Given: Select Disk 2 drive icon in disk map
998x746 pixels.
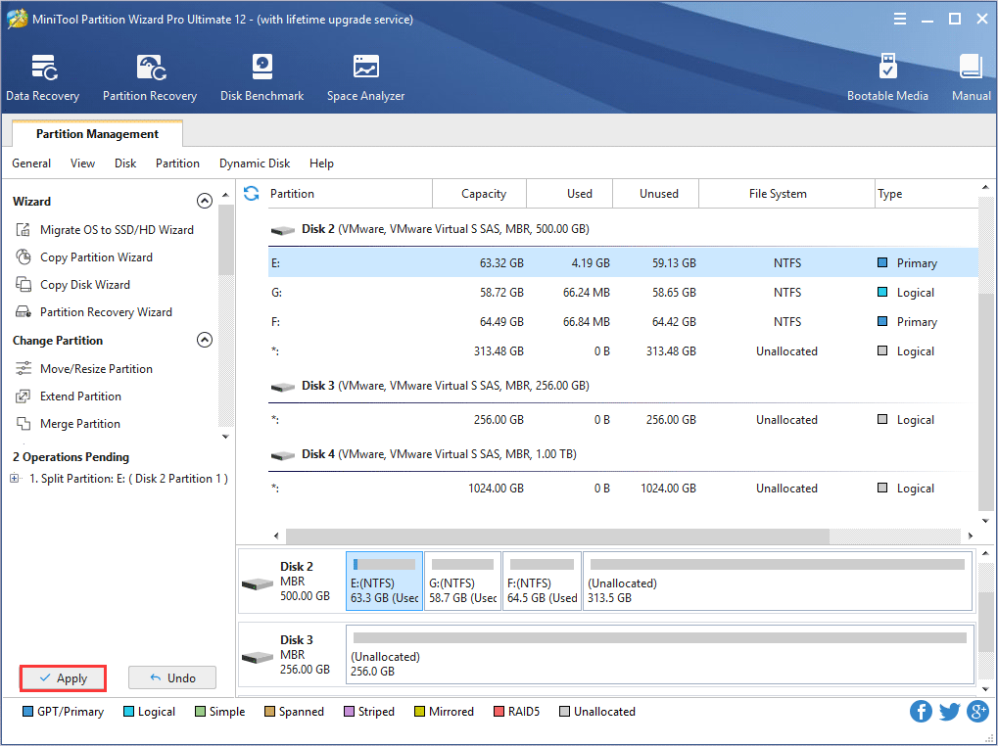Looking at the screenshot, I should (x=258, y=583).
